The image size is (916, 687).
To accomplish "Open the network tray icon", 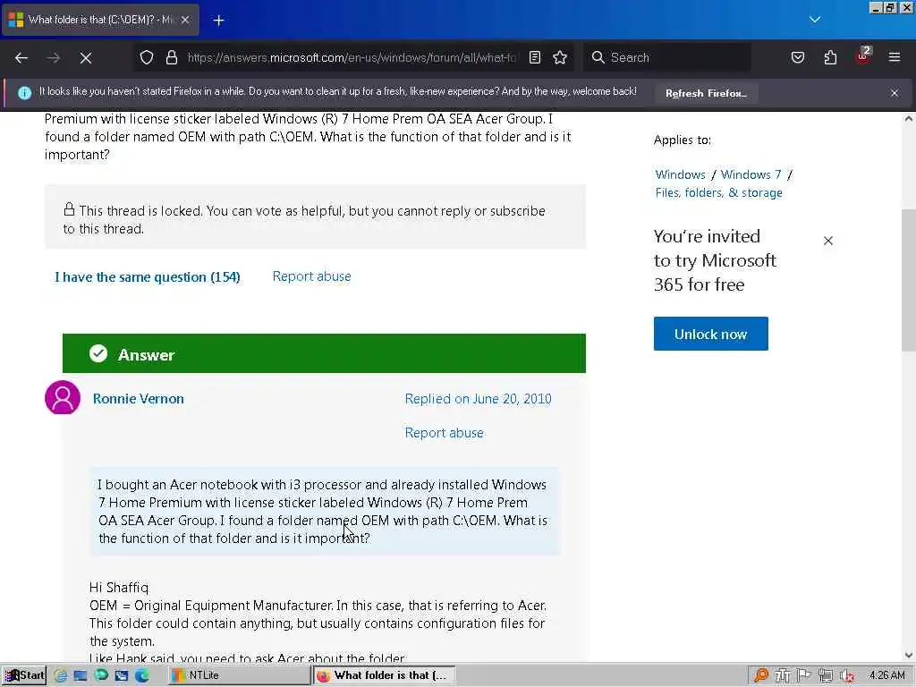I will click(825, 675).
